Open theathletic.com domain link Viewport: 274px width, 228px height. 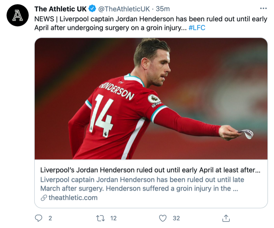(73, 198)
